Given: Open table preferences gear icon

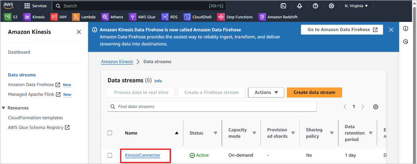Looking at the screenshot, I should click(376, 107).
